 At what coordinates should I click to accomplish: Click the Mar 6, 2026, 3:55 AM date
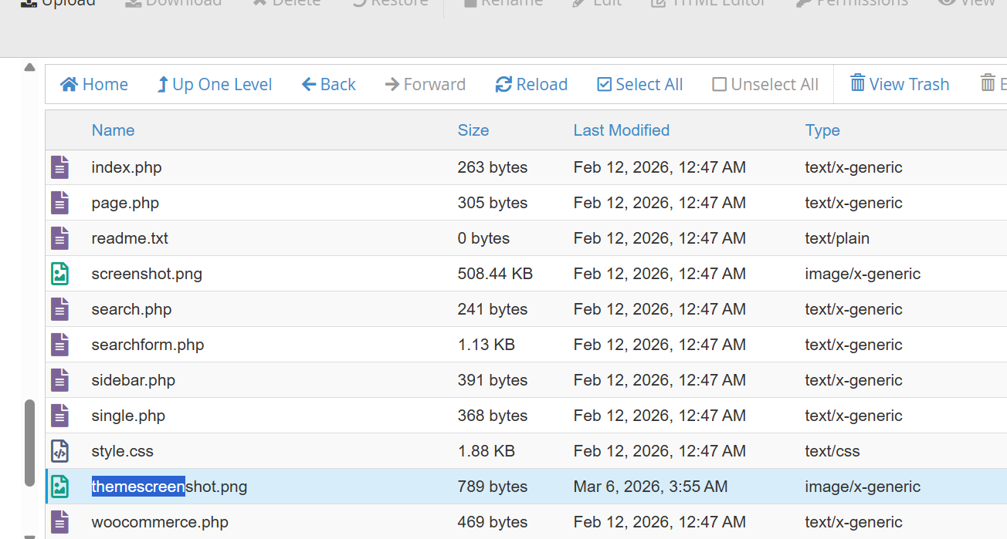tap(650, 487)
